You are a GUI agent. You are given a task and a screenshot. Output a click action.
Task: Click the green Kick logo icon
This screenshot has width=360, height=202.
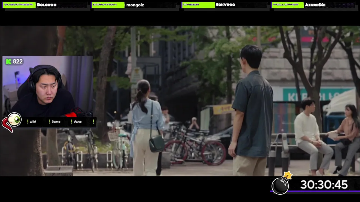(x=9, y=61)
